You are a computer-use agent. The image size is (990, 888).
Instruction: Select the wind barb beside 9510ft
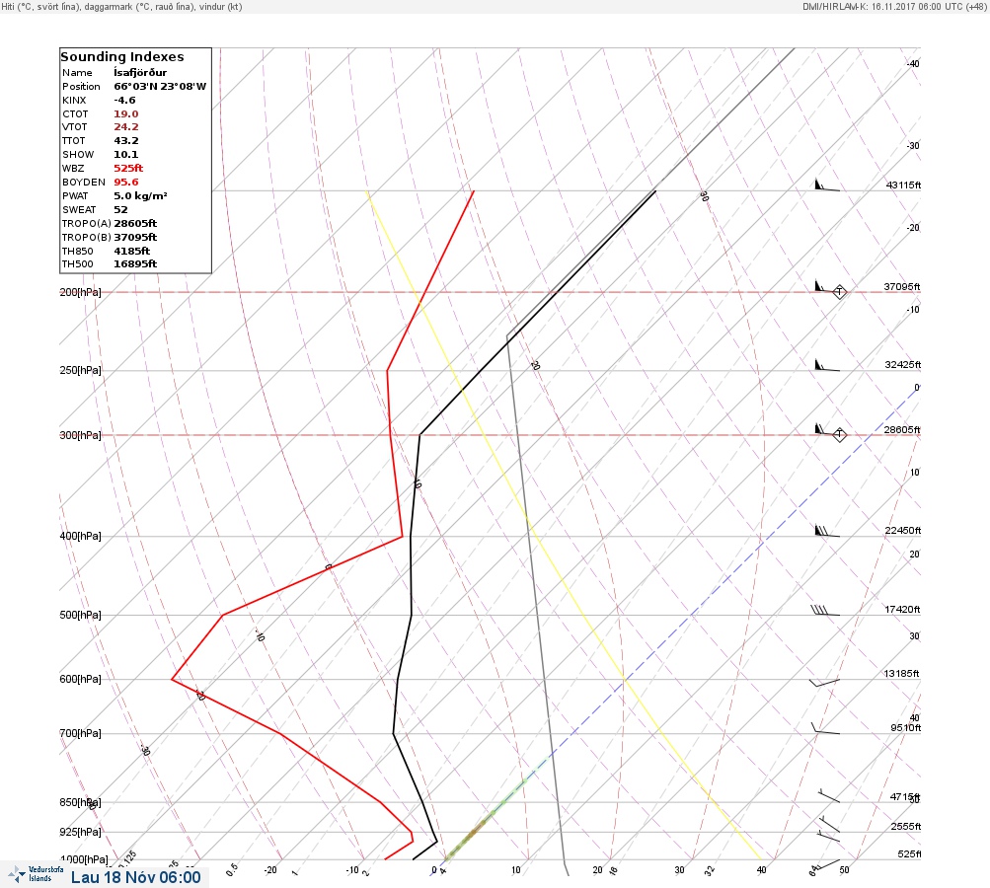(x=825, y=729)
